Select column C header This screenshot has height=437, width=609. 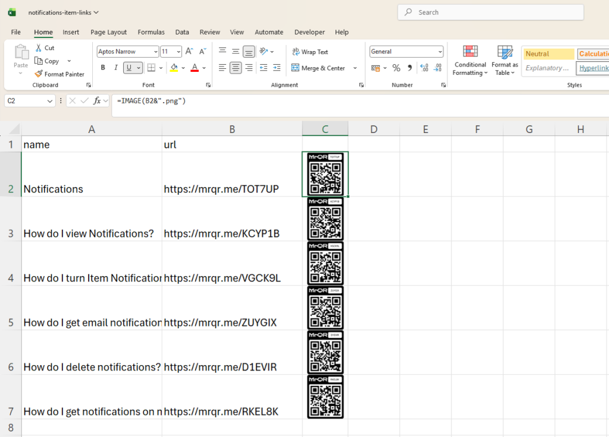325,129
